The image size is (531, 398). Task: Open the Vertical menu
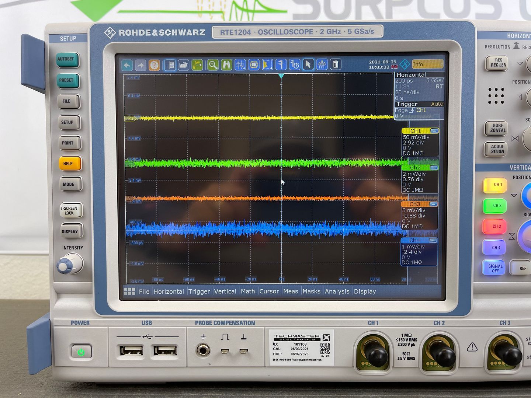coord(225,291)
